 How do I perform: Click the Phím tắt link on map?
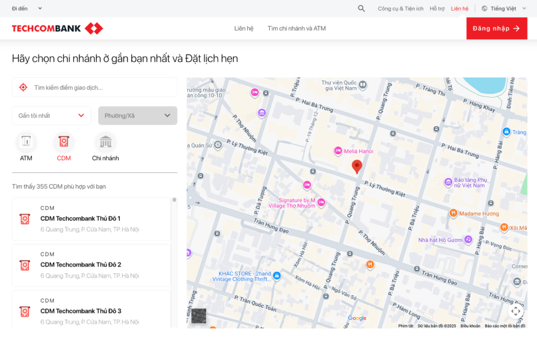pos(406,326)
